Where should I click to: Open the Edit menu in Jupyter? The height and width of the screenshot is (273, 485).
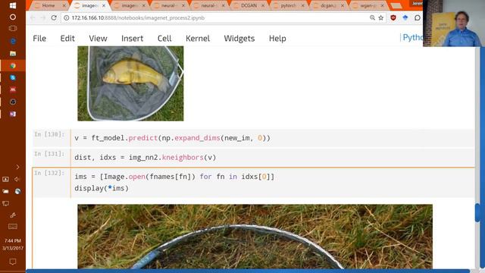pos(67,39)
